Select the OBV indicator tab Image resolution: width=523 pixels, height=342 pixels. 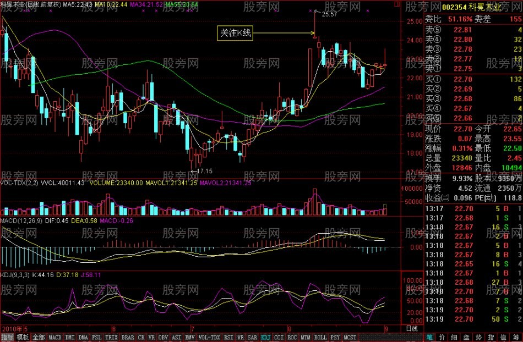coord(163,338)
